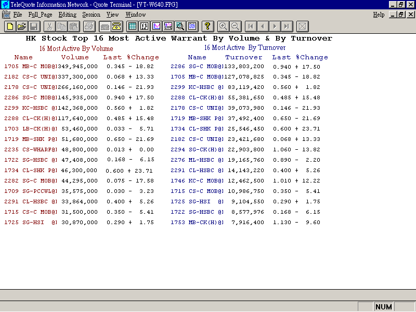
Task: Close the inner VT-W640.FPG document
Action: tap(410, 15)
